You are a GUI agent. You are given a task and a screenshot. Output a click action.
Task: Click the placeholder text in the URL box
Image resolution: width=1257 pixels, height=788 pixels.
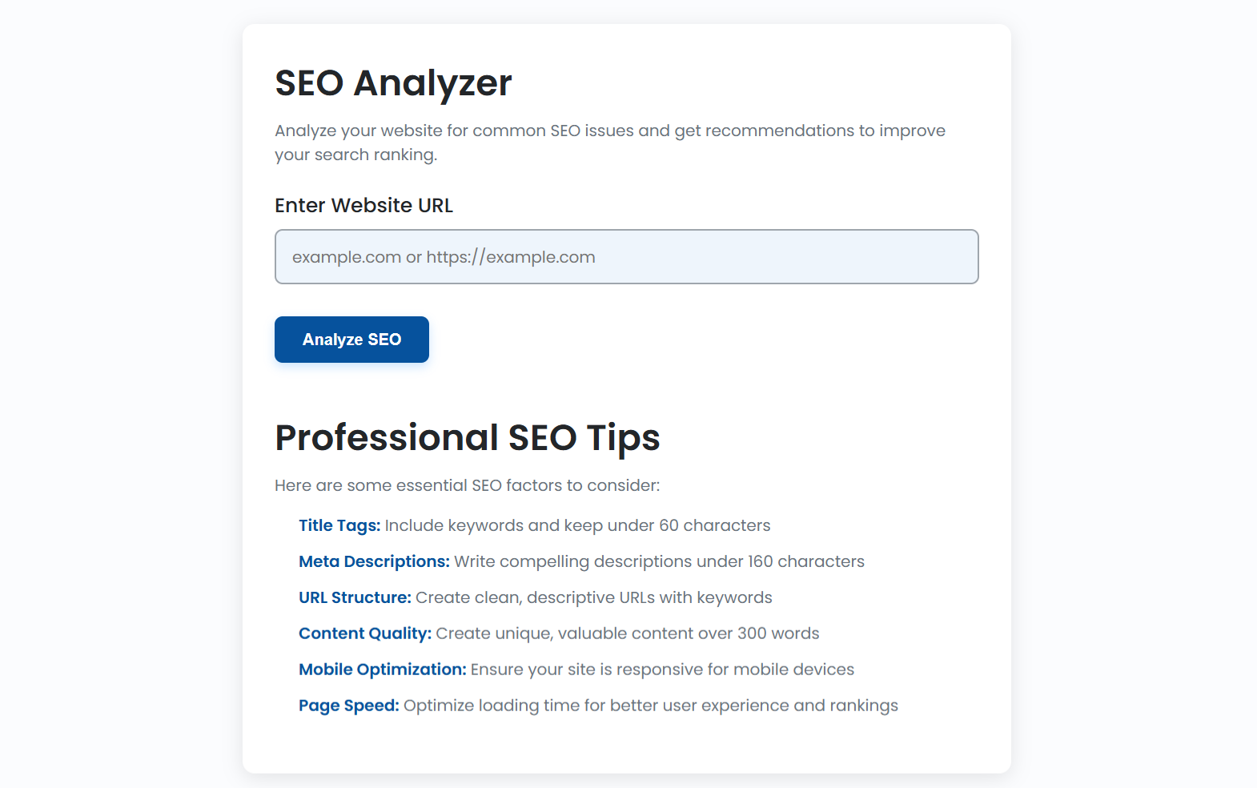coord(444,256)
